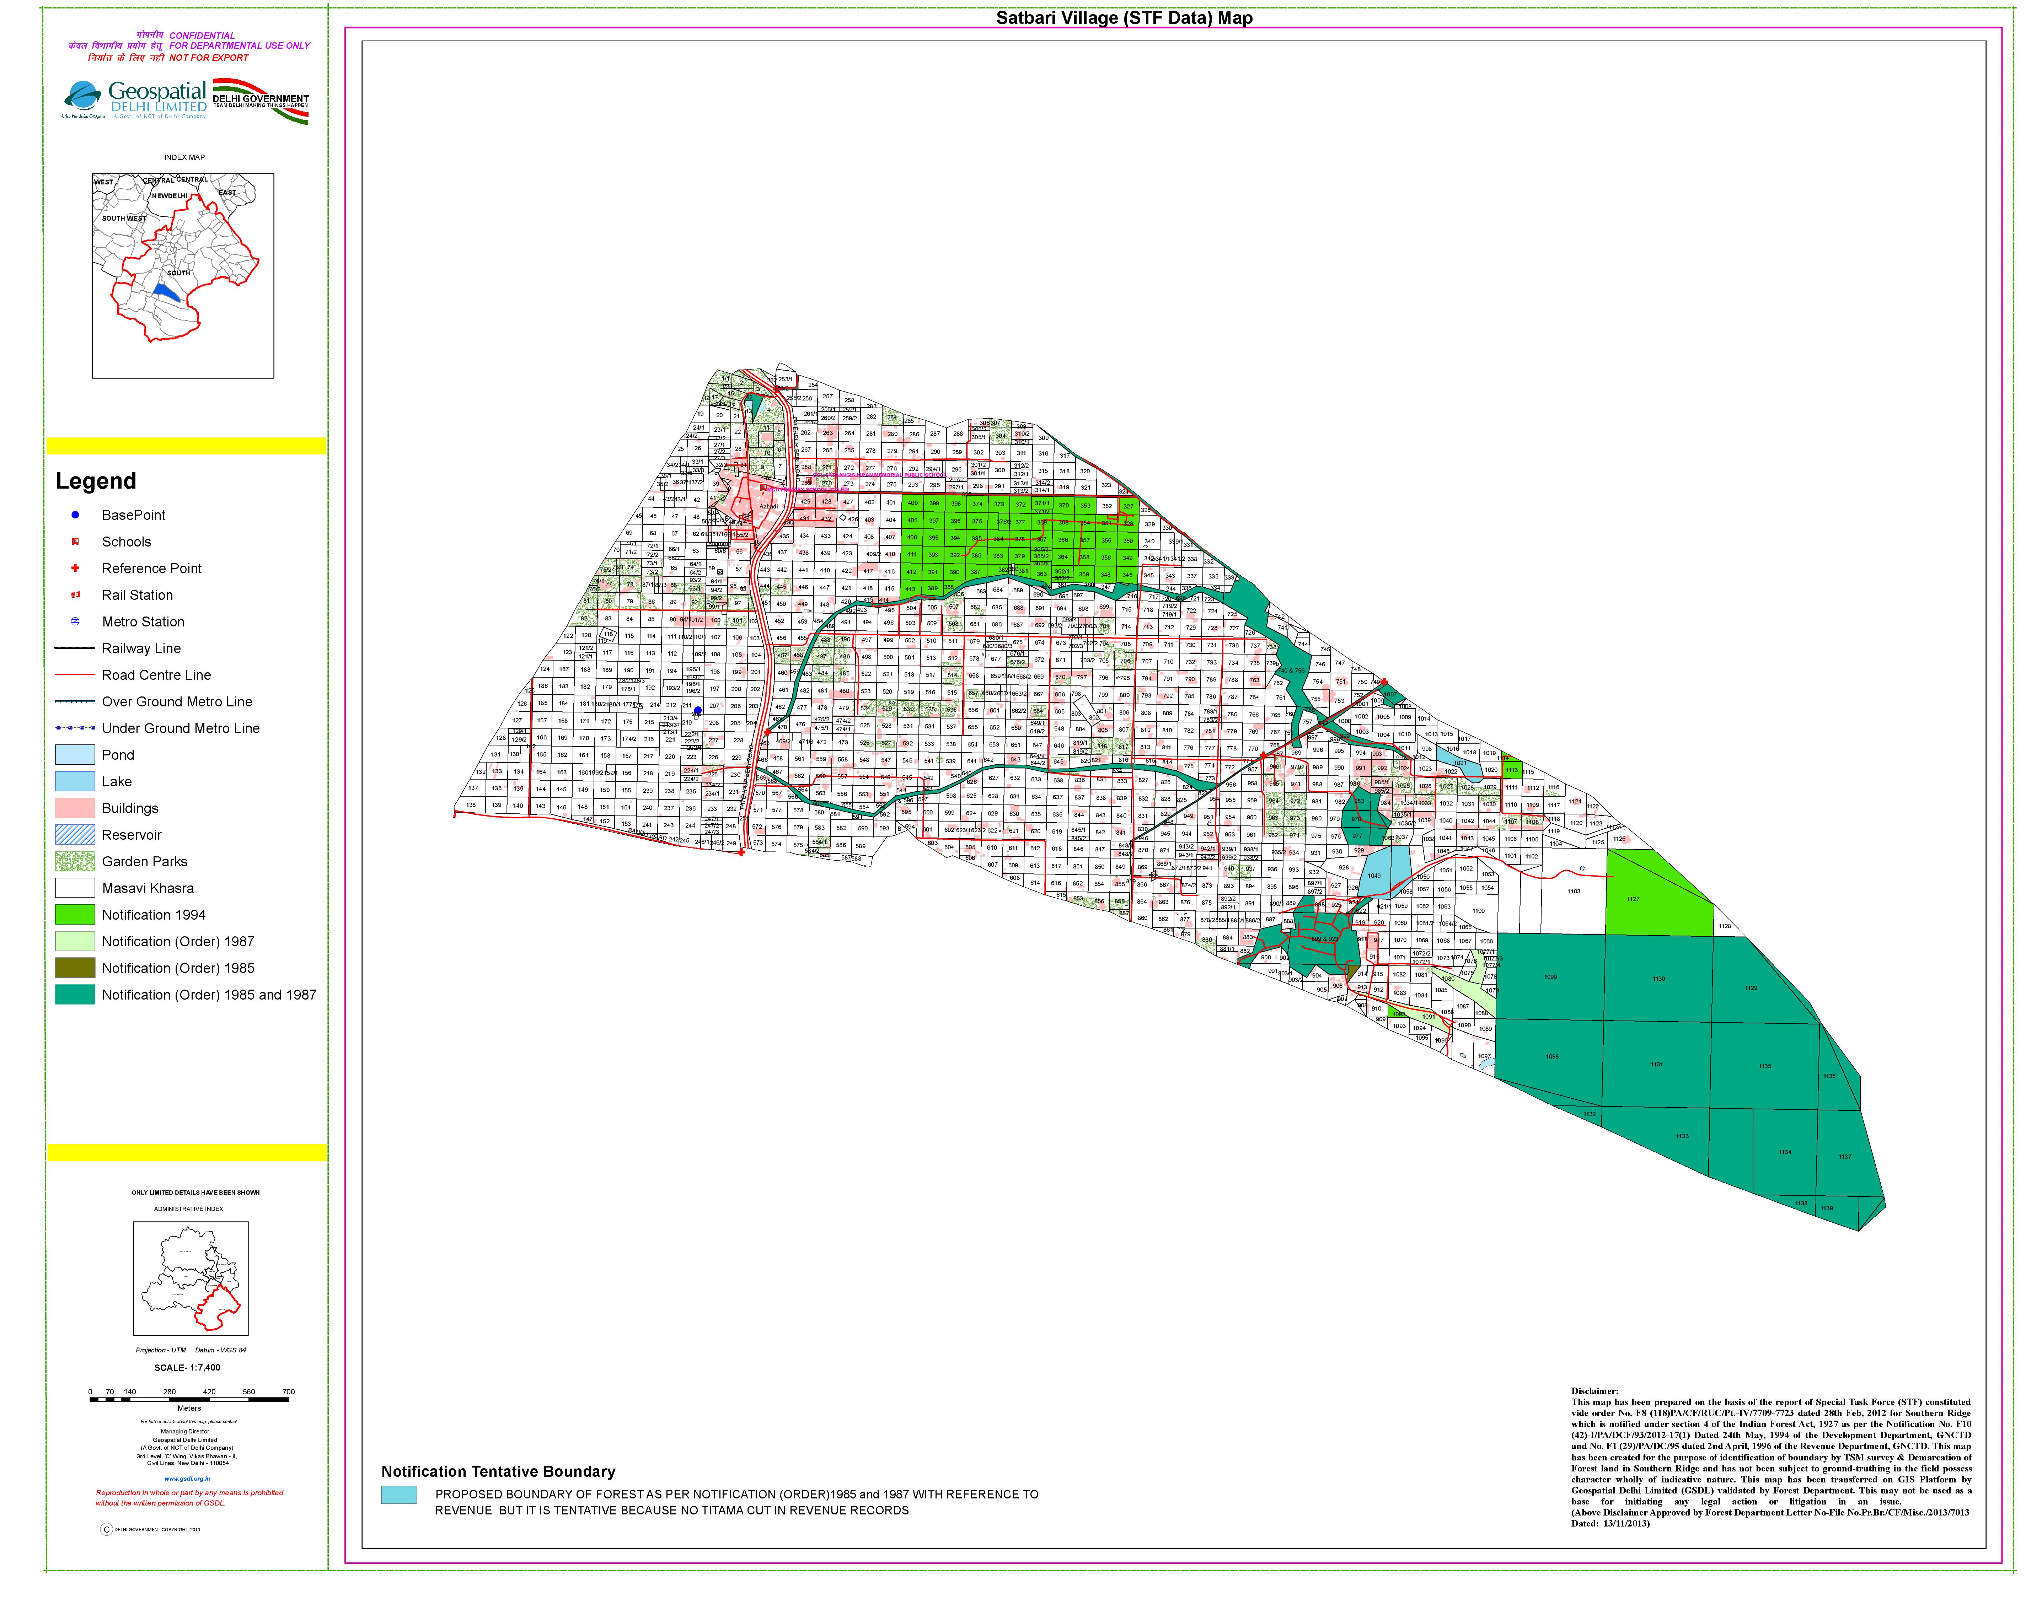The width and height of the screenshot is (2026, 1599).
Task: Click the Metro Station legend icon
Action: coord(76,621)
